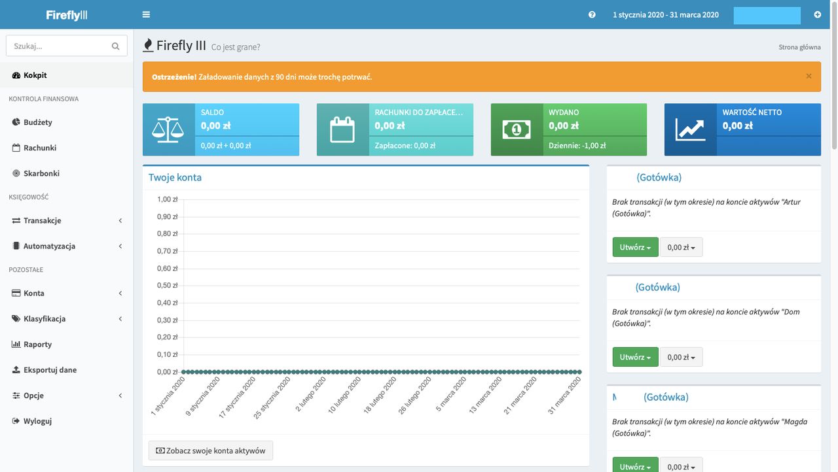Click the Zobacz swoje konta aktywów button
Screen dimensions: 838x472
[211, 450]
